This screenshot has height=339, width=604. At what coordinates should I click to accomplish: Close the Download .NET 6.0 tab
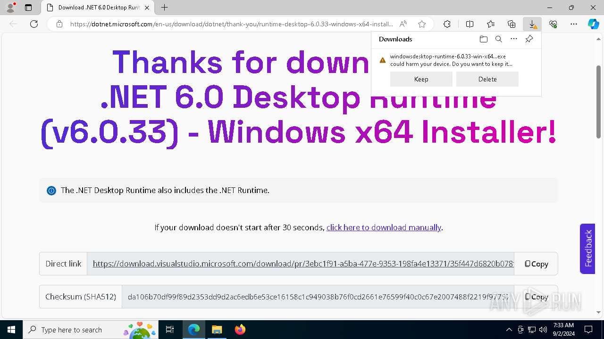[x=147, y=8]
